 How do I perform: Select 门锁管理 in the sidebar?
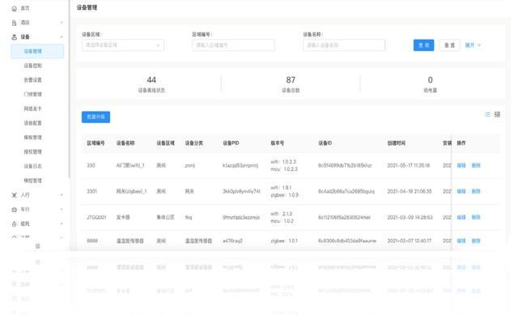pos(32,94)
